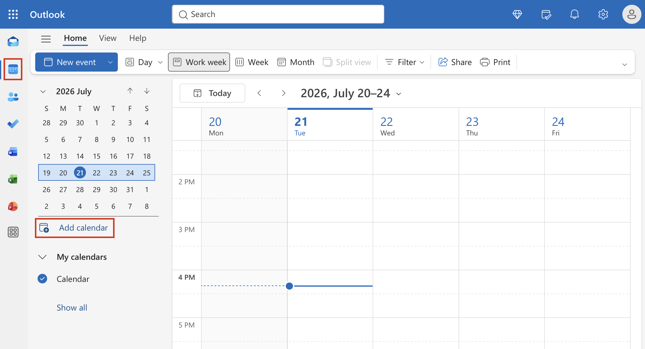Viewport: 645px width, 349px height.
Task: Open My Day panel icon
Action: click(x=546, y=14)
